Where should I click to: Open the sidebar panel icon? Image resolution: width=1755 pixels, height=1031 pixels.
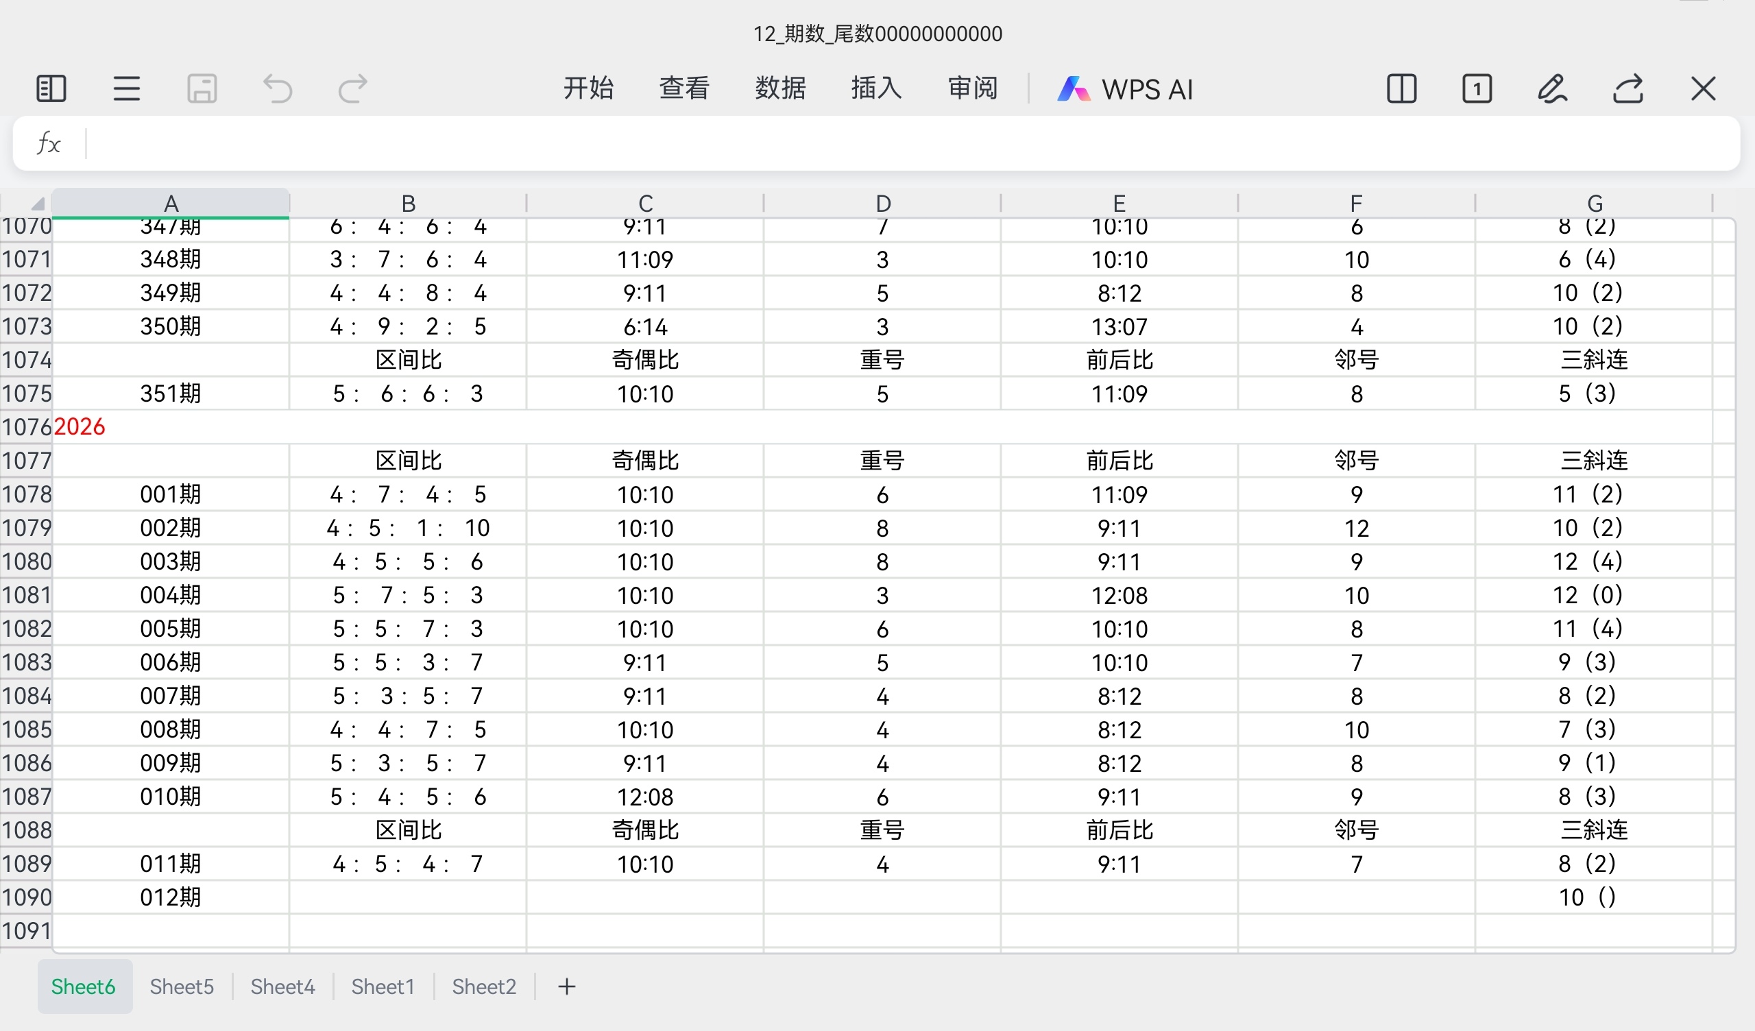[x=51, y=89]
